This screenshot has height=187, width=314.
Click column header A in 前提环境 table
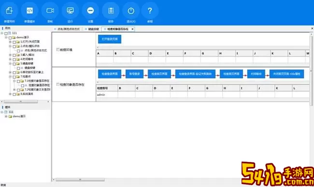pos(105,53)
